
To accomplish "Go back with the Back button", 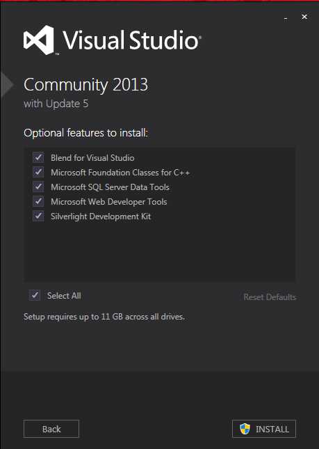I will tap(51, 429).
